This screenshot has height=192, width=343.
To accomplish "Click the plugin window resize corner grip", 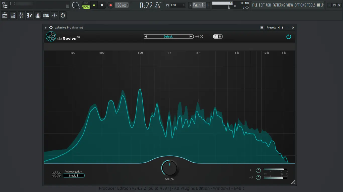I will click(x=293, y=182).
